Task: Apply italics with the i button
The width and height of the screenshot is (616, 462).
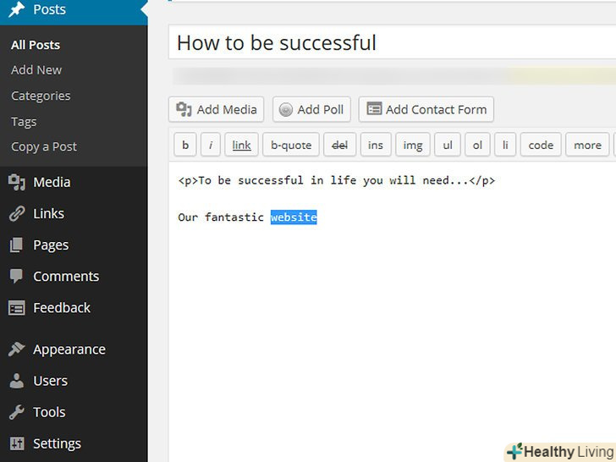Action: (x=211, y=145)
